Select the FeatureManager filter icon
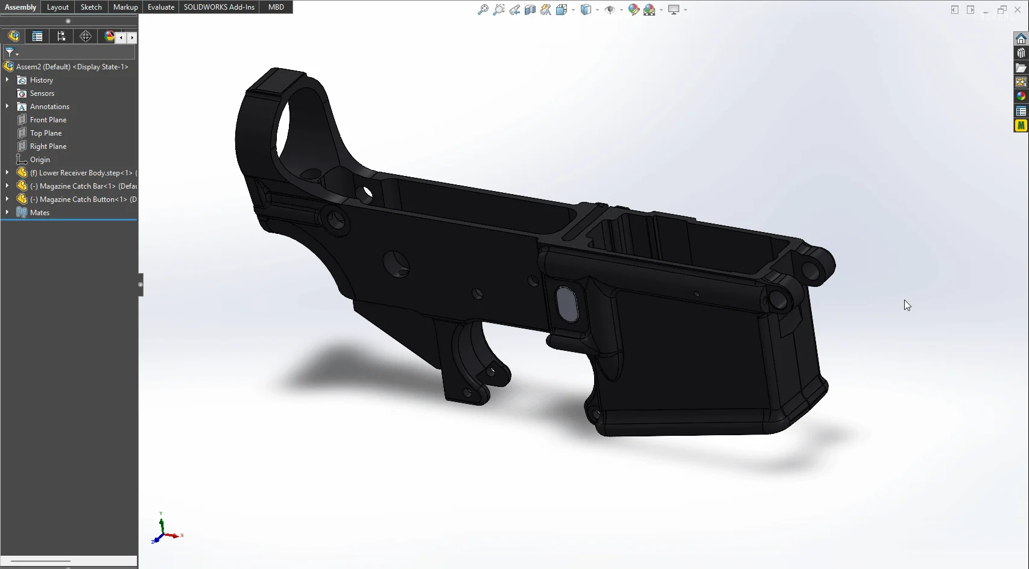This screenshot has width=1029, height=569. pyautogui.click(x=10, y=53)
